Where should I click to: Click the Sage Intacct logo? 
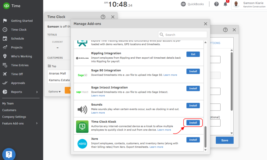pos(82,92)
